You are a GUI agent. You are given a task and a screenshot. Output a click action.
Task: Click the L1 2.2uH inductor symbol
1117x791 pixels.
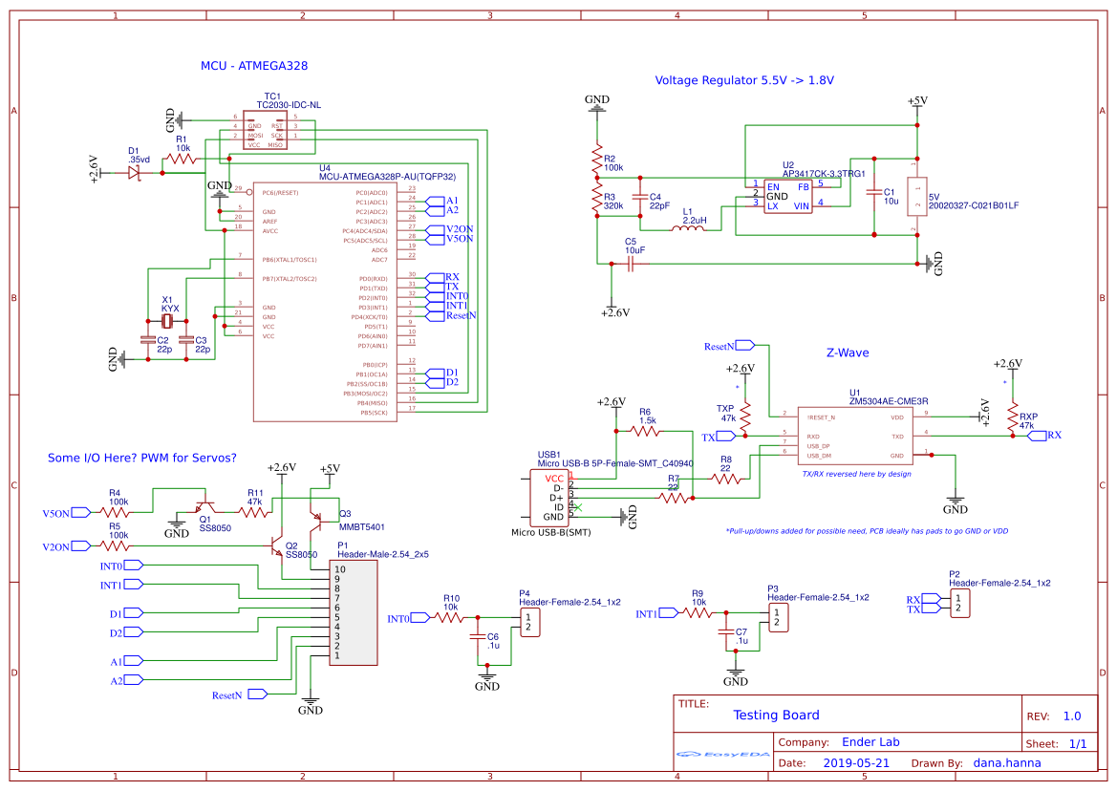[687, 226]
